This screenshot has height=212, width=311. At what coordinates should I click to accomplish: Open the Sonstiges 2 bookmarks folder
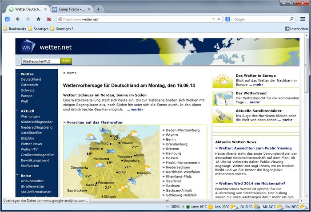click(x=62, y=29)
